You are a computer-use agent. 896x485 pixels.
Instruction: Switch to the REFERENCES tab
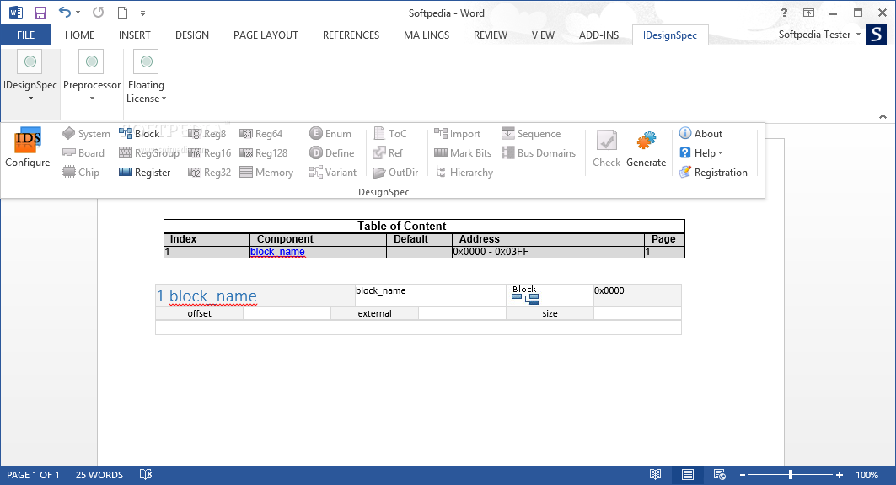coord(351,35)
